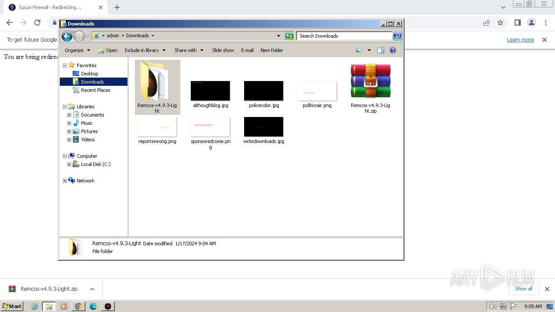Select reportswrong.png thumbnail
This screenshot has width=555, height=312.
157,127
